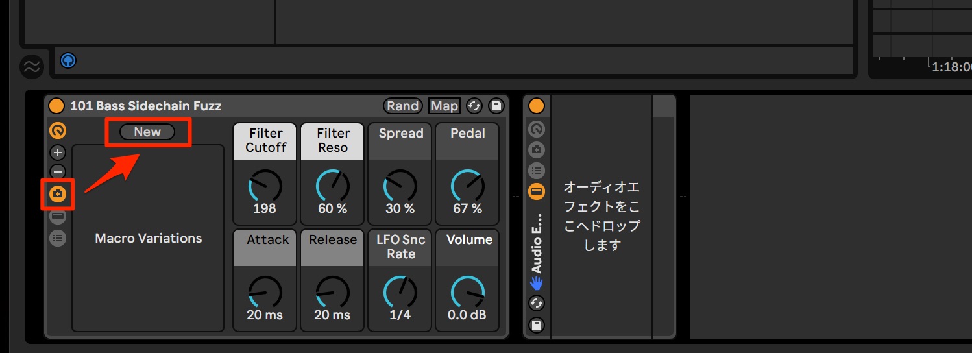Image resolution: width=972 pixels, height=353 pixels.
Task: Toggle the Audio Effect Rack devices view icon
Action: pos(537,191)
